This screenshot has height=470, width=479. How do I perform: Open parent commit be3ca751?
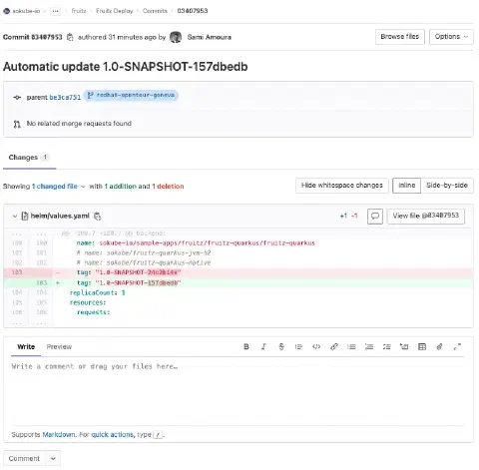[65, 98]
